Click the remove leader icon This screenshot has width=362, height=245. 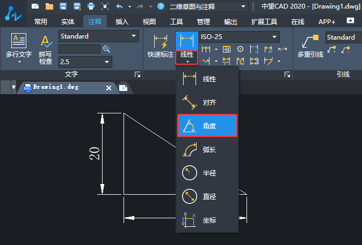click(345, 50)
